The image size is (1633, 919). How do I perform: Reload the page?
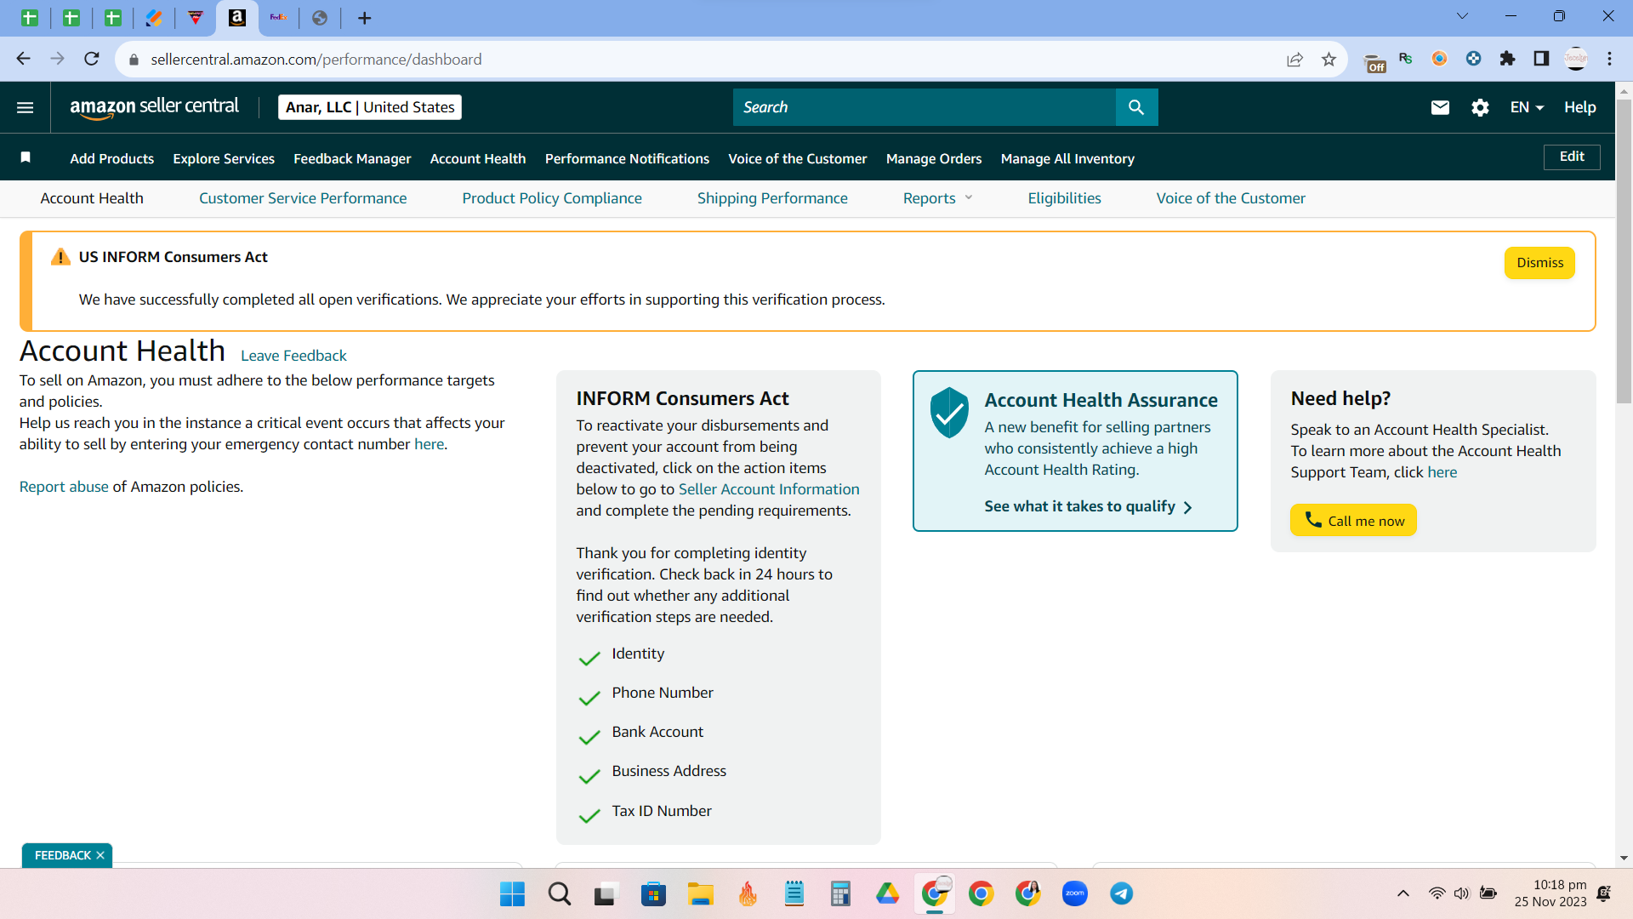[x=92, y=59]
